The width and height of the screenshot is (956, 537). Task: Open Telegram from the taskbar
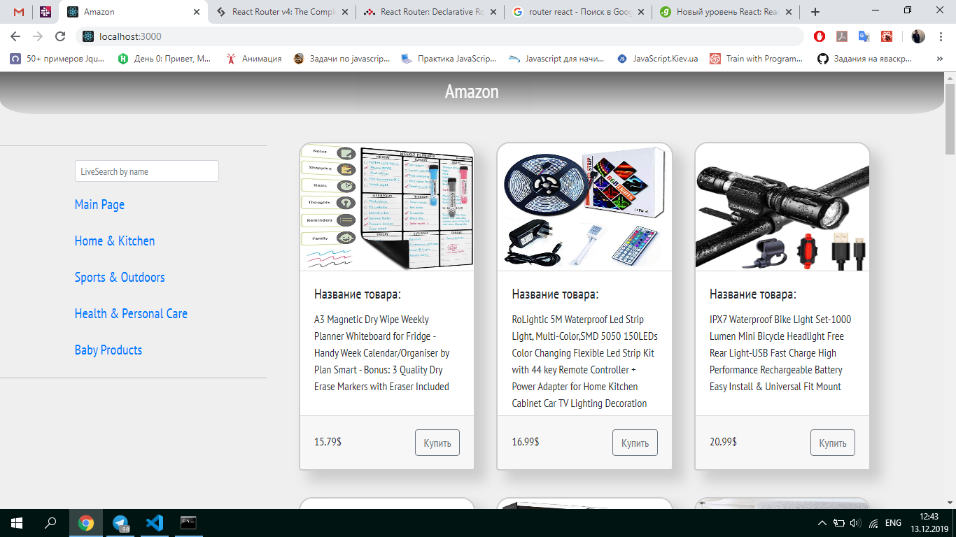tap(120, 523)
